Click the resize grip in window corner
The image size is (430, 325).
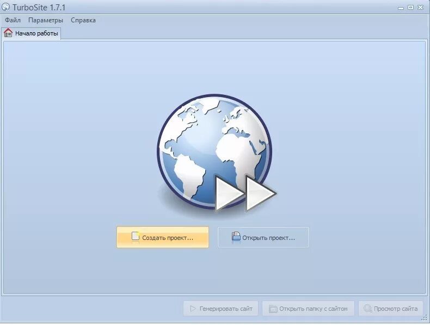[x=424, y=318]
